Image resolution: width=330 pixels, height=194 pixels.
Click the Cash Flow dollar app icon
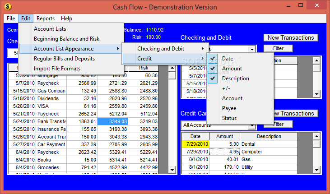point(8,7)
